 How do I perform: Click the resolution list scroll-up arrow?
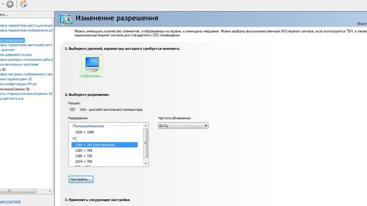point(146,126)
